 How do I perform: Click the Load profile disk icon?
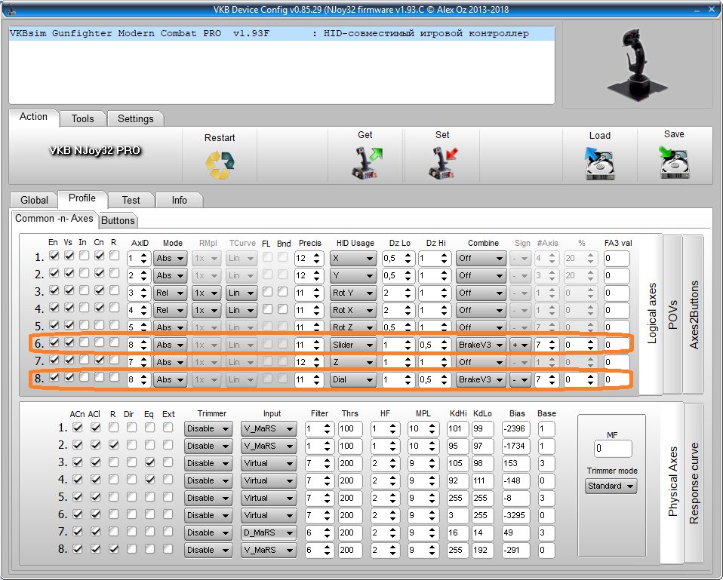coord(600,163)
